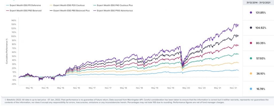The height and width of the screenshot is (106, 274).
Task: Click the green dot beside 57.93%
Action: (x=251, y=58)
